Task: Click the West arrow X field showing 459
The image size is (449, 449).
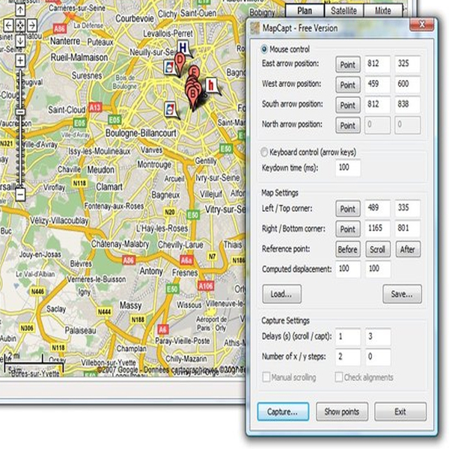Action: 377,84
